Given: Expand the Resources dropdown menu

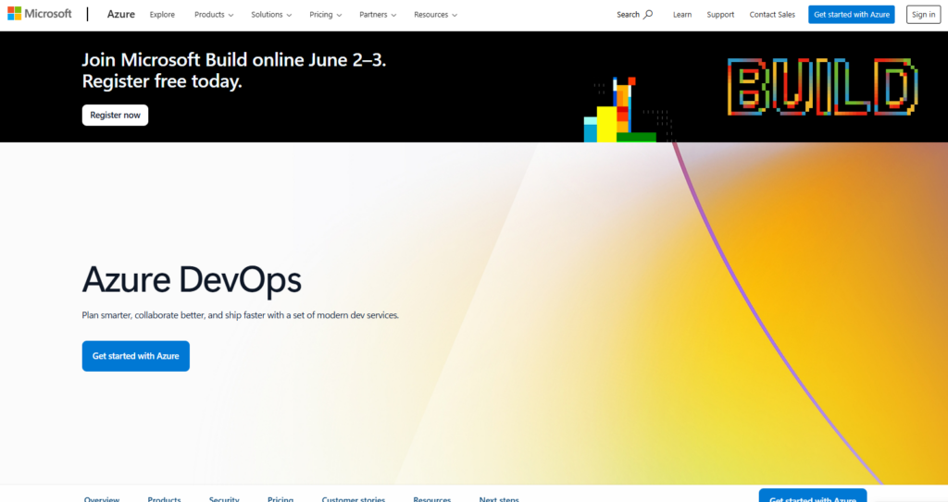Looking at the screenshot, I should (x=435, y=15).
